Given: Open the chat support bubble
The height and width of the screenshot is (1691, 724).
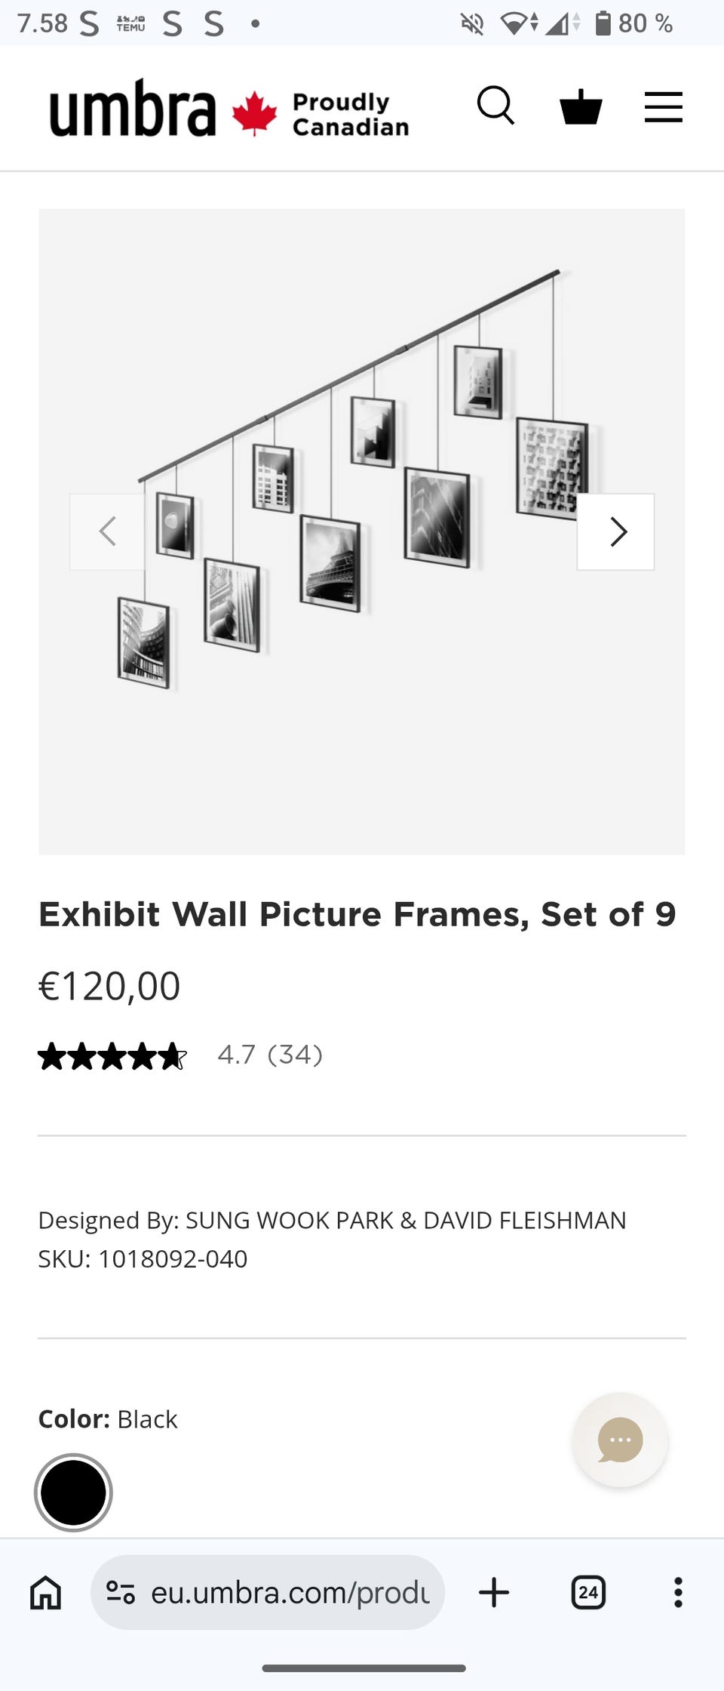Looking at the screenshot, I should [x=620, y=1440].
